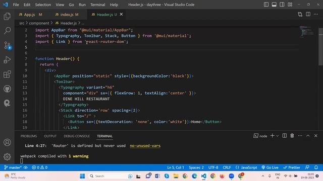
Task: Click the Synchronize Changes cloud icon
Action: [26, 167]
